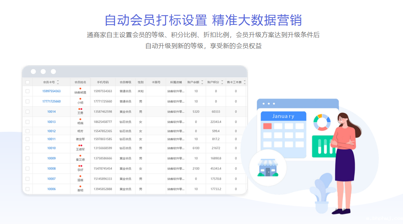403x224 pixels.
Task: Click the red tag dots above 李好
Action: (x=80, y=166)
